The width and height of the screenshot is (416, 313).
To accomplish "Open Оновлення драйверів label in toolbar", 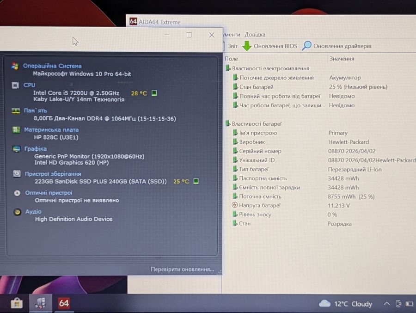I will pos(342,46).
